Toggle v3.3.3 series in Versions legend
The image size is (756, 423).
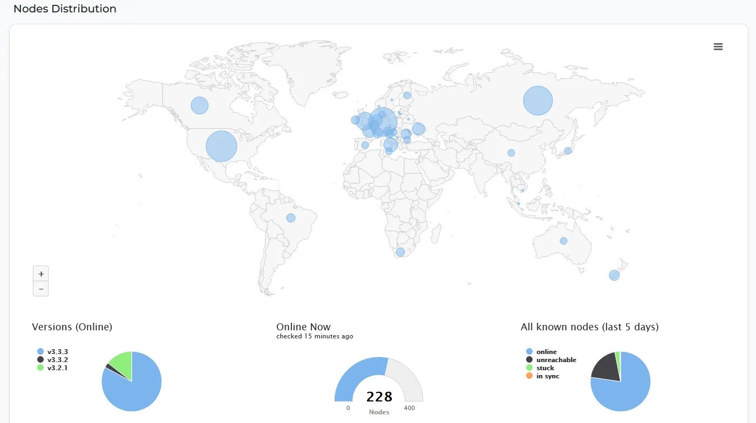pyautogui.click(x=53, y=351)
